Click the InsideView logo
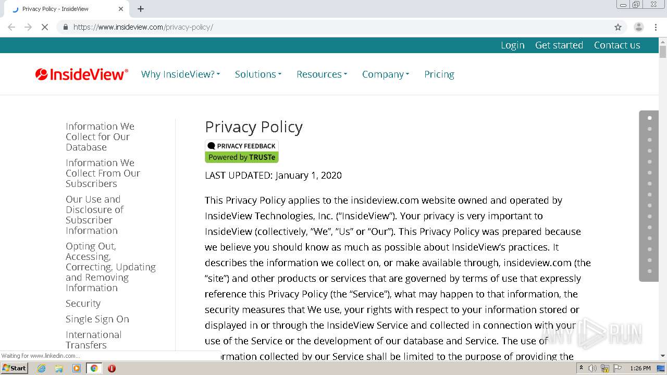The image size is (667, 375). pos(82,74)
